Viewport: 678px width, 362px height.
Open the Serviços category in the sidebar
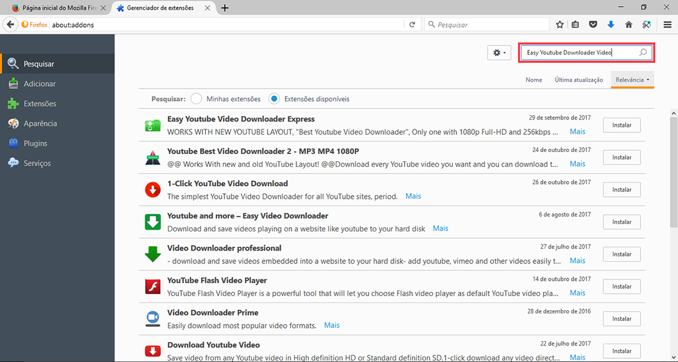pyautogui.click(x=57, y=164)
